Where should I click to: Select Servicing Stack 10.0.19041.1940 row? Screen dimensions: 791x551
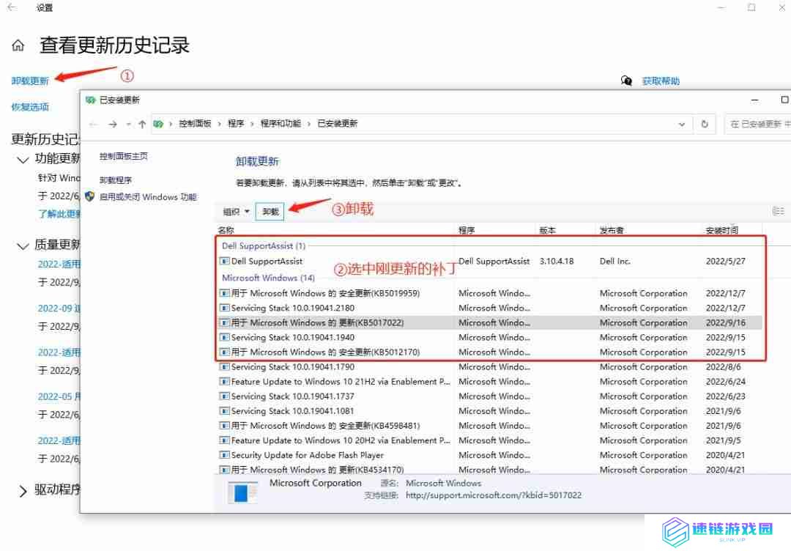point(489,337)
